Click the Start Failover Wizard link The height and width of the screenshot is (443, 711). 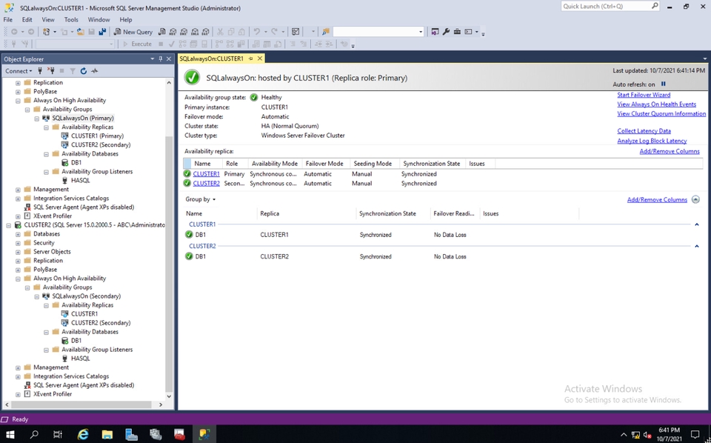pos(644,95)
